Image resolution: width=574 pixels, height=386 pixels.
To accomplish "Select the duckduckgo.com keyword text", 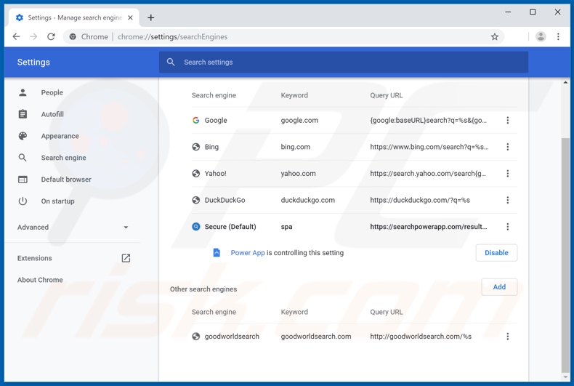I will pos(308,200).
